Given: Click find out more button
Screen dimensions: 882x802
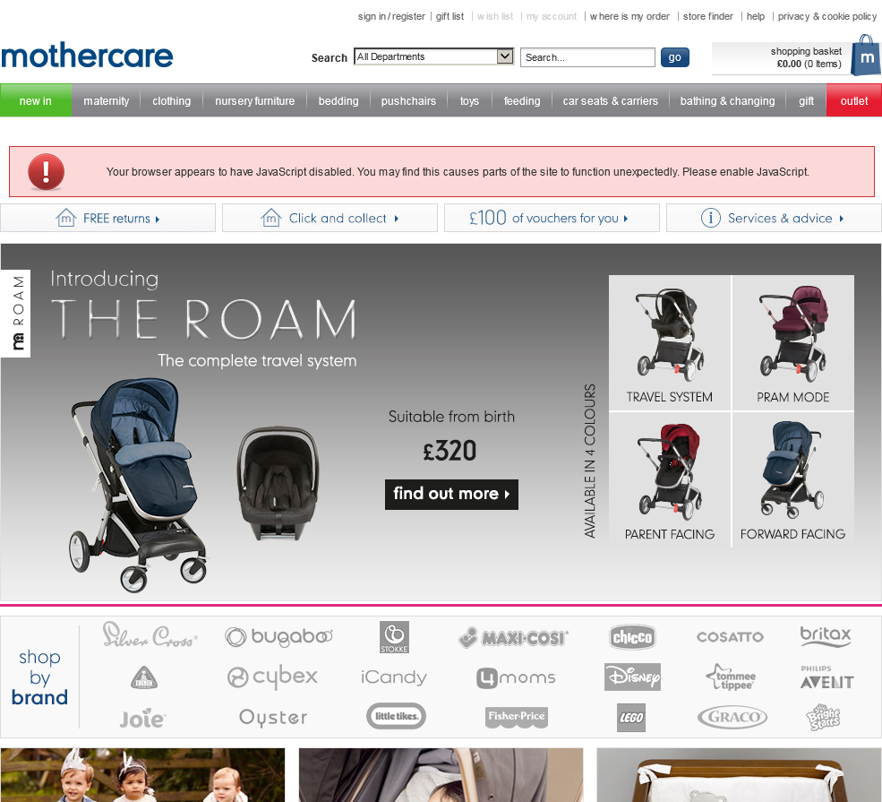Looking at the screenshot, I should pyautogui.click(x=451, y=494).
